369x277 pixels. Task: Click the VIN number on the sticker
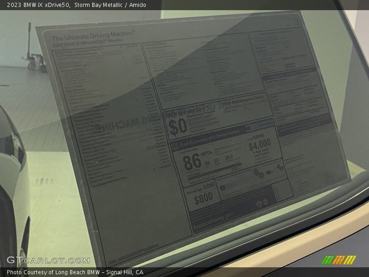pyautogui.click(x=134, y=254)
